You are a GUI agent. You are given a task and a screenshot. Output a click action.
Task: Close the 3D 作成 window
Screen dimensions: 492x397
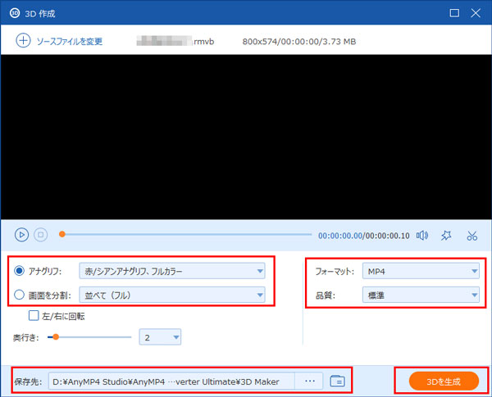(x=476, y=13)
